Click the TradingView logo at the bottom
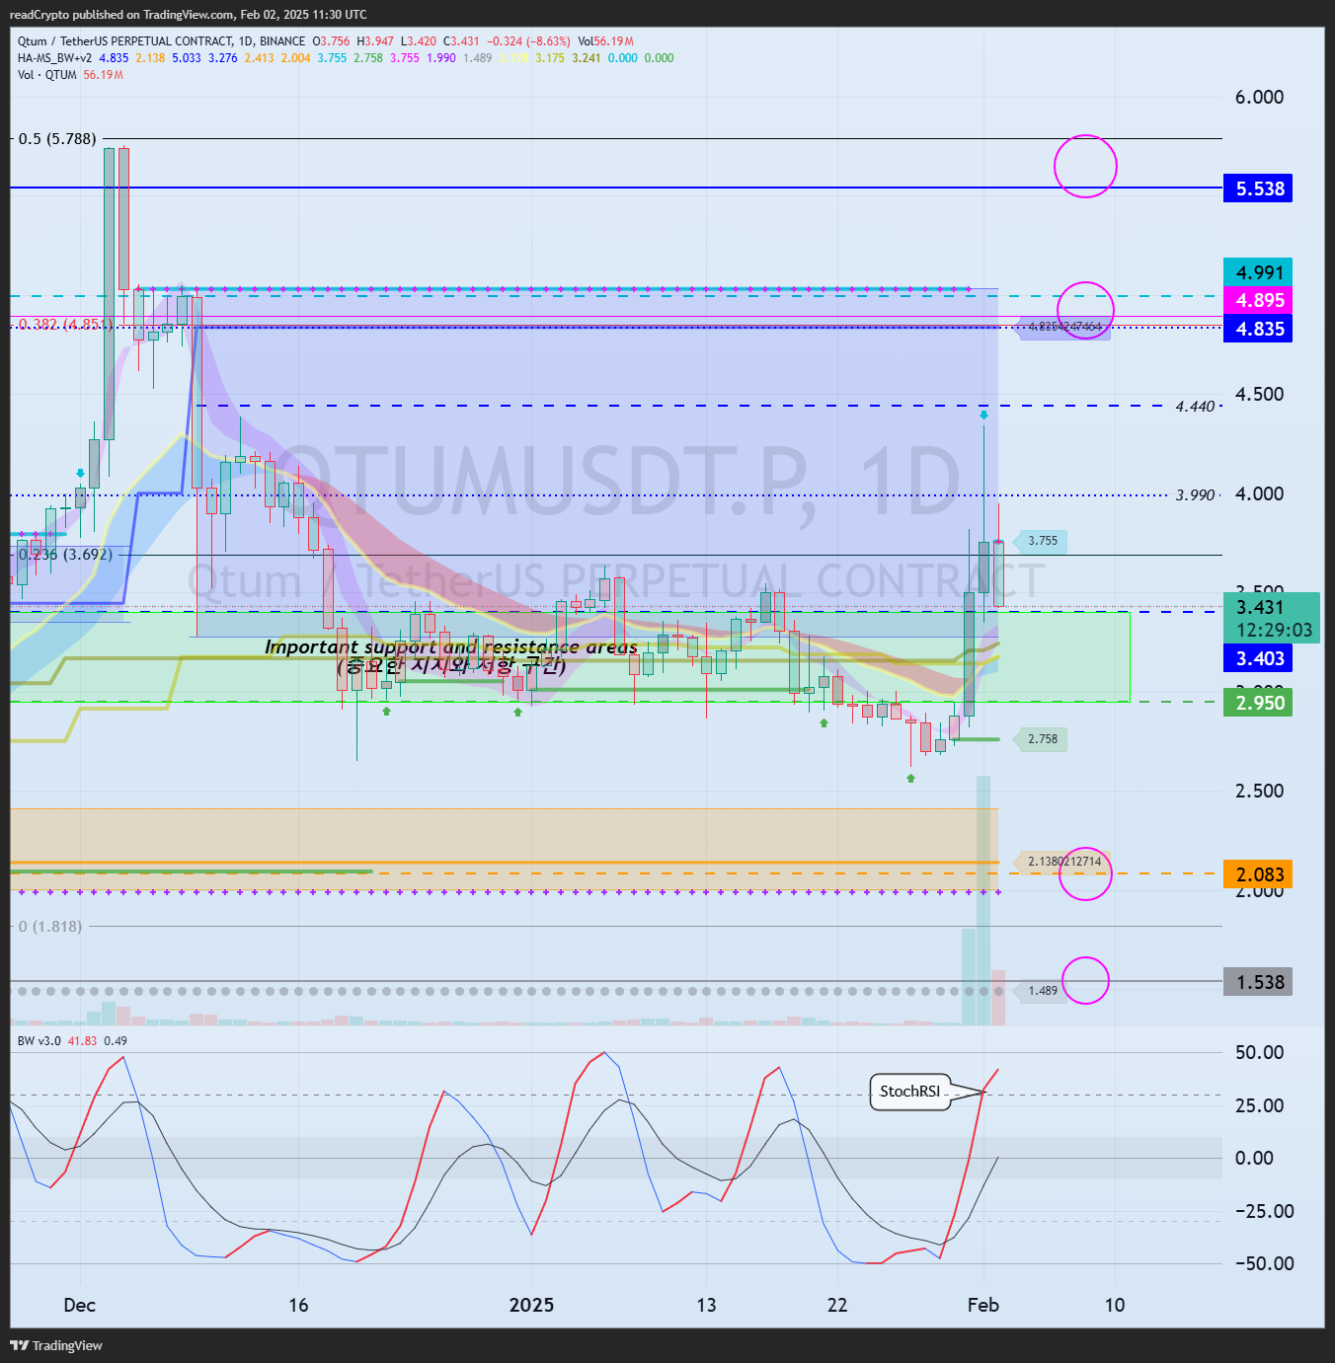The width and height of the screenshot is (1335, 1363). [x=56, y=1345]
